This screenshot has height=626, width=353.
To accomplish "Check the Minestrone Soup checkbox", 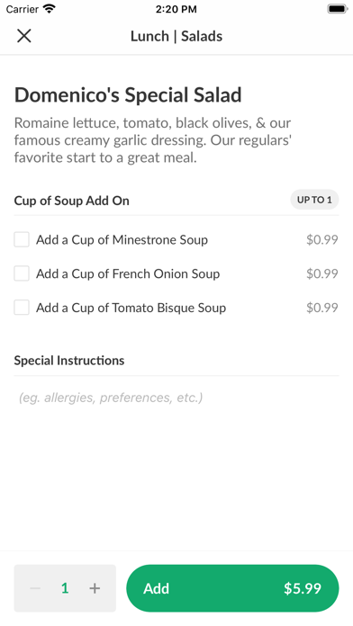I will [x=22, y=239].
